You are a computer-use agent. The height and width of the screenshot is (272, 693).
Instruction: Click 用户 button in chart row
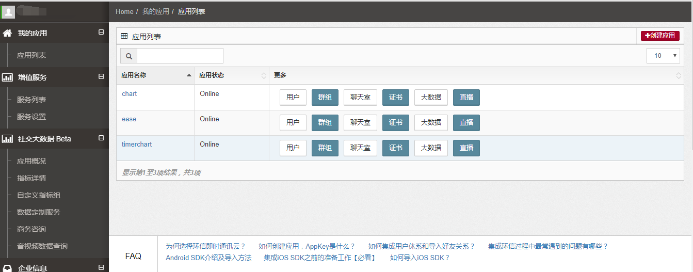coord(293,98)
